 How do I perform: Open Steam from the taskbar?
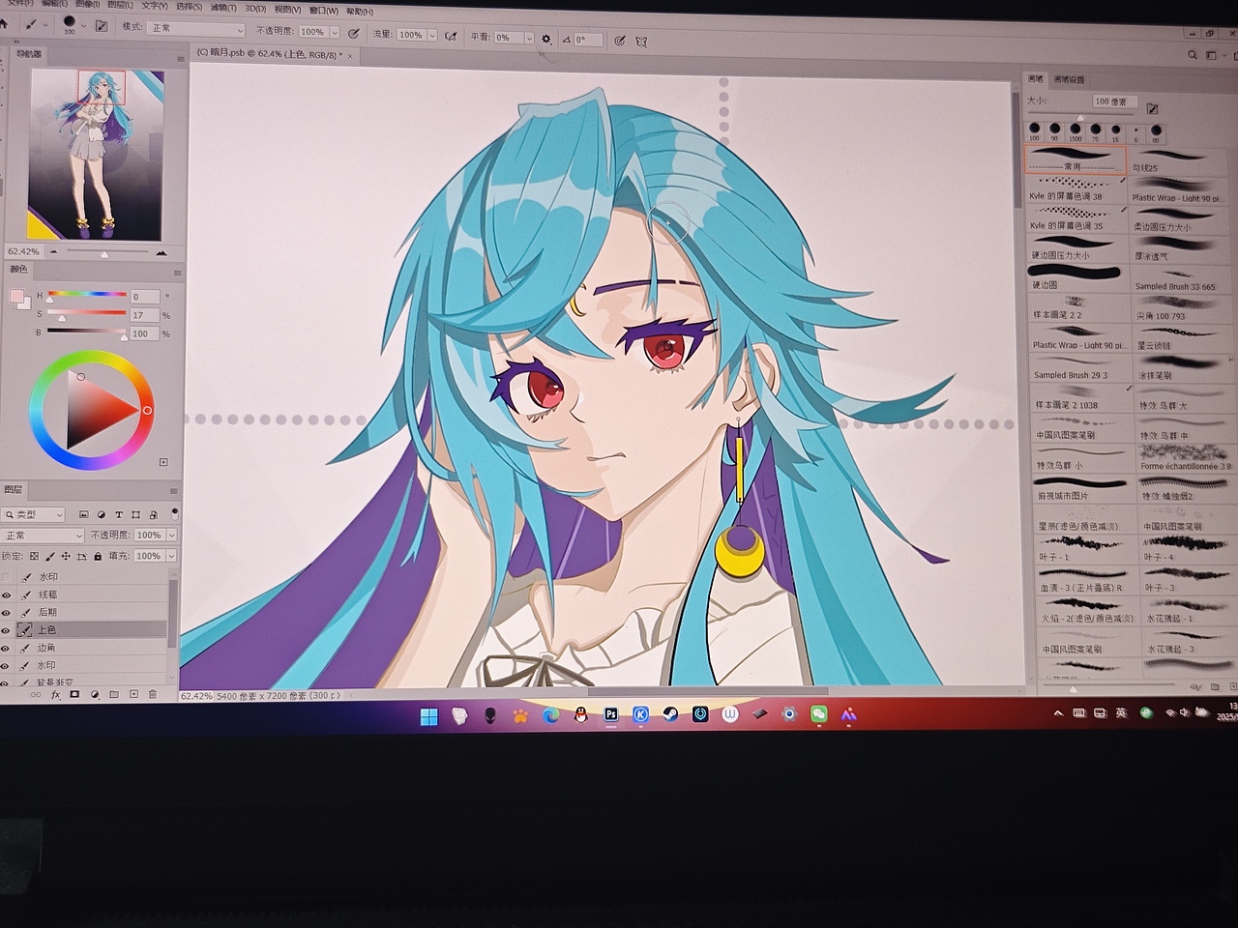pyautogui.click(x=669, y=714)
